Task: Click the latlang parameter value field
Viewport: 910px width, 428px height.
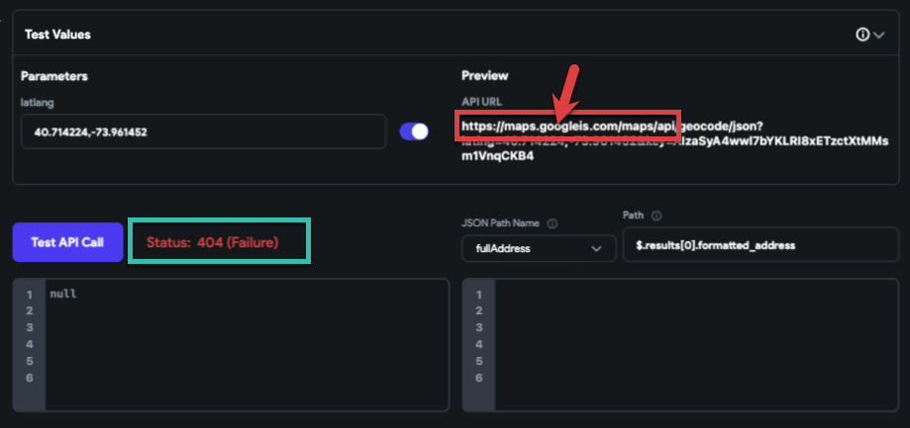Action: tap(203, 131)
